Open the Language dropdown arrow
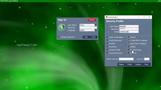The width and height of the screenshot is (161, 90). 95,30
